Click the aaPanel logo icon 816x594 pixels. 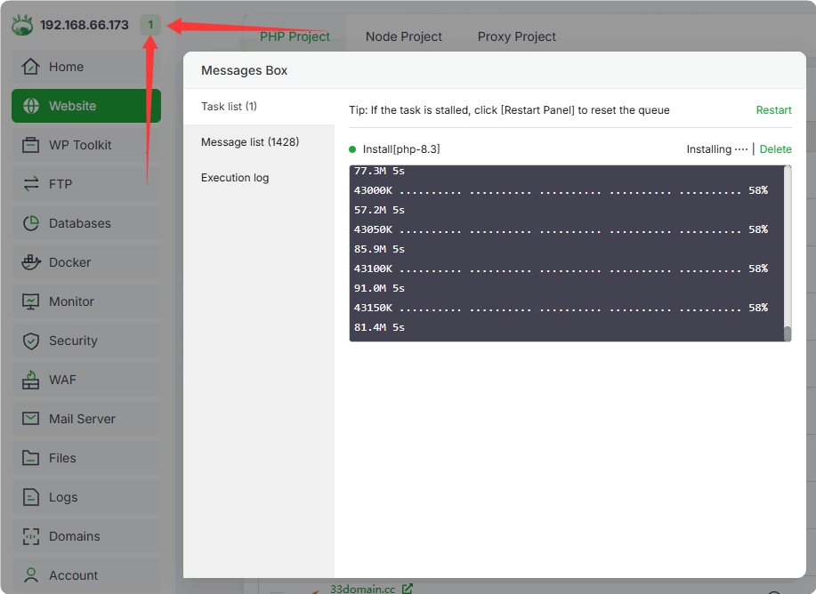point(22,25)
